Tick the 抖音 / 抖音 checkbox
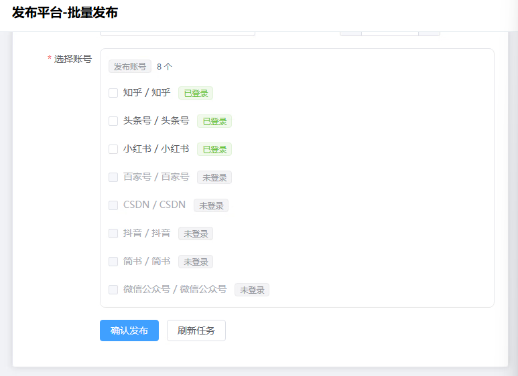518x376 pixels. point(113,233)
